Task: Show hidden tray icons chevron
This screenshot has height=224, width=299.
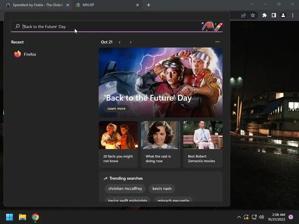Action: pos(239,217)
